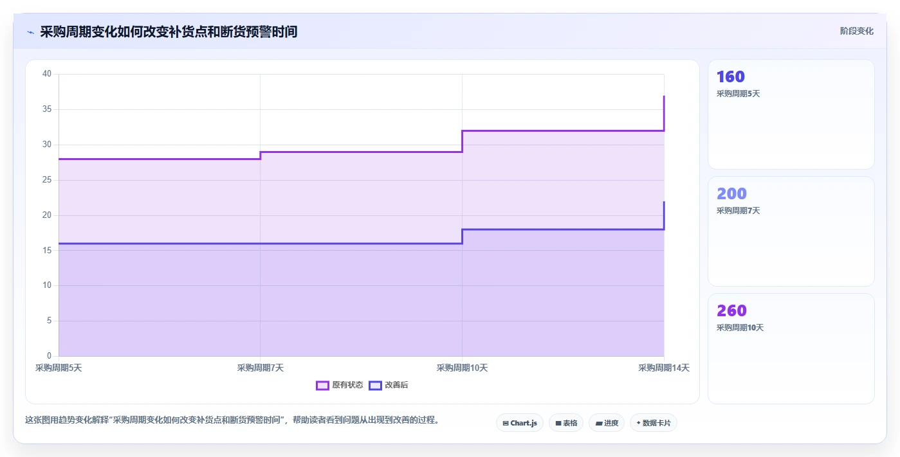Click the purple 原有状态 line at value 28
Image resolution: width=900 pixels, height=457 pixels.
coord(160,159)
